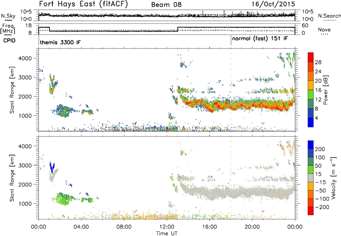Viewport: 341px width, 236px height.
Task: Click the 'Nave' legend label
Action: click(324, 29)
